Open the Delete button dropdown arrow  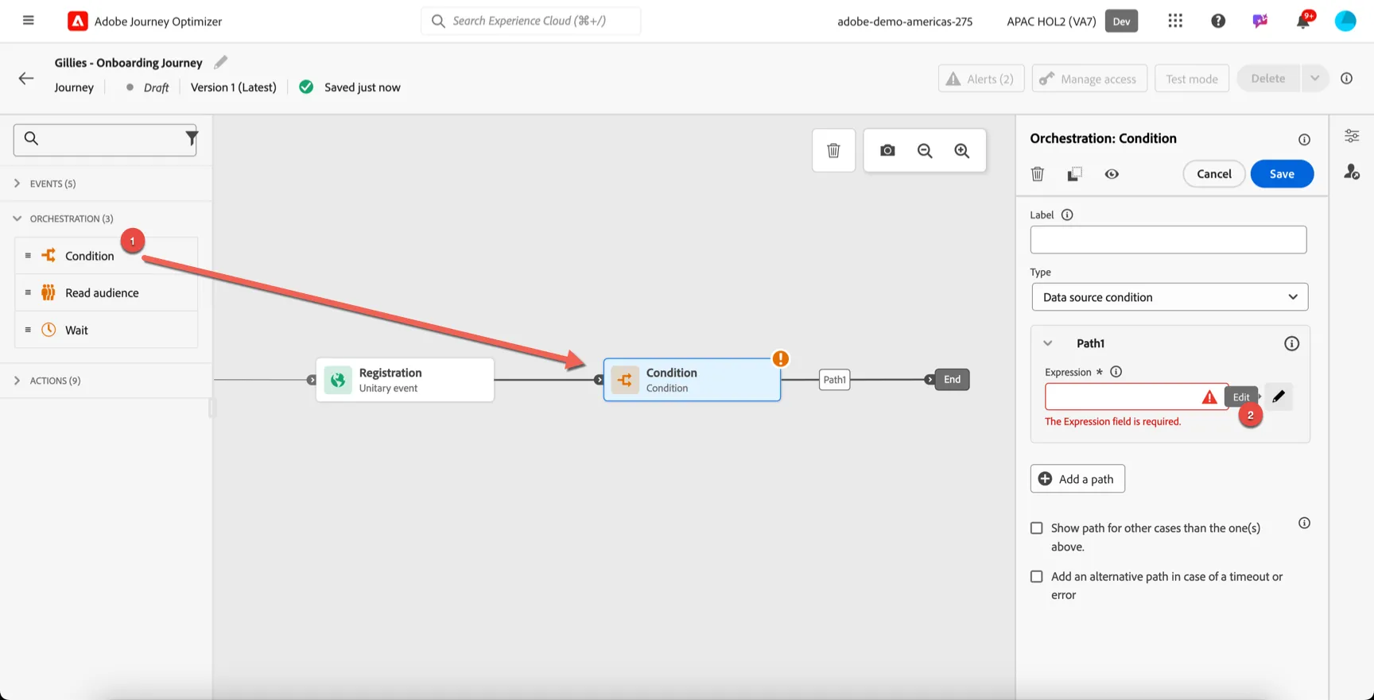click(1315, 78)
